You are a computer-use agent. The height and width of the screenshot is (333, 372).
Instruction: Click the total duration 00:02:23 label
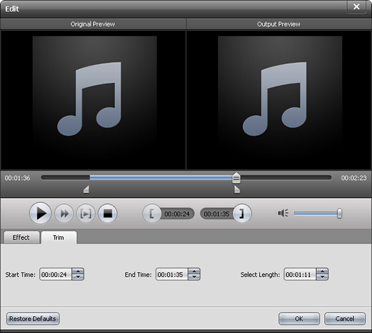(354, 178)
